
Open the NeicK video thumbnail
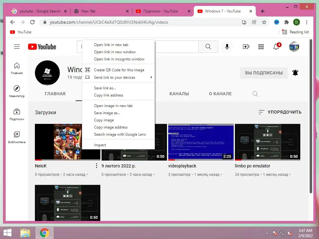tap(58, 142)
